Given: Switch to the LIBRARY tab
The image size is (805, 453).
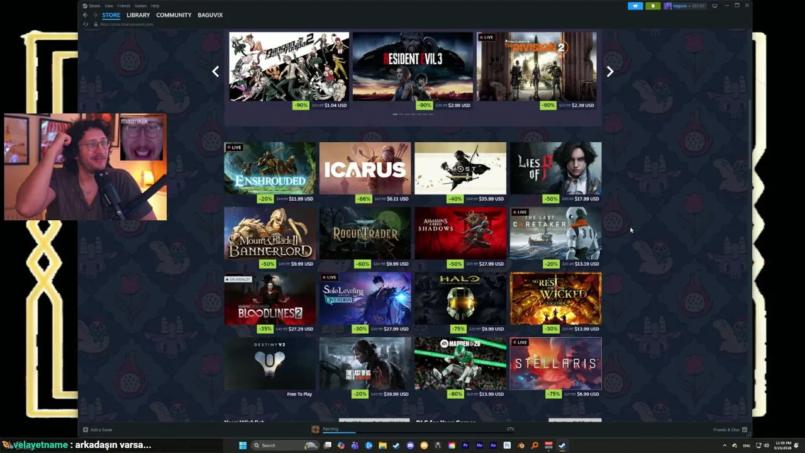Looking at the screenshot, I should coord(138,15).
